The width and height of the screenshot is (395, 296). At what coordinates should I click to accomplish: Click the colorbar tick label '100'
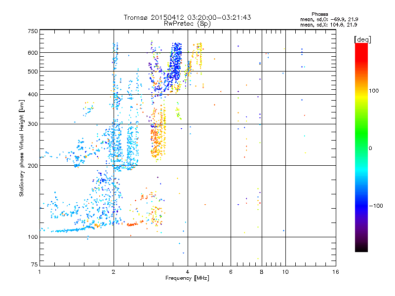374,91
